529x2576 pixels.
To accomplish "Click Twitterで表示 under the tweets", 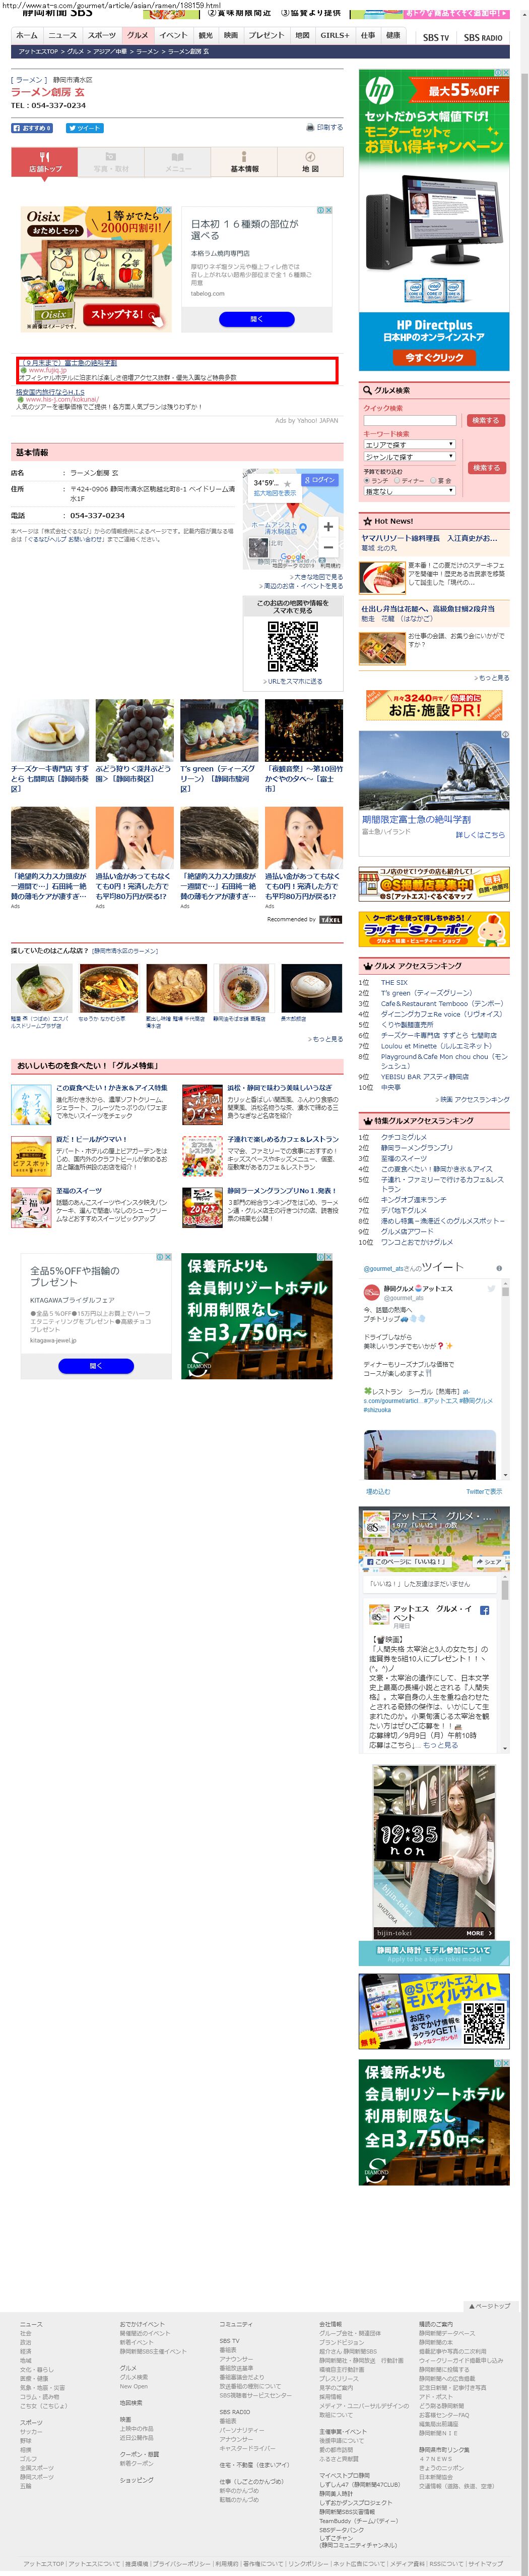I will pyautogui.click(x=484, y=1491).
